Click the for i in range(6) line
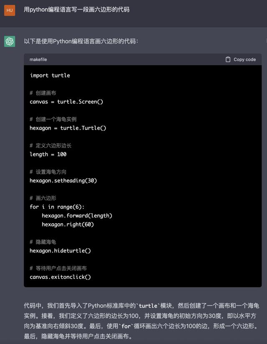267x344 pixels. click(x=57, y=207)
